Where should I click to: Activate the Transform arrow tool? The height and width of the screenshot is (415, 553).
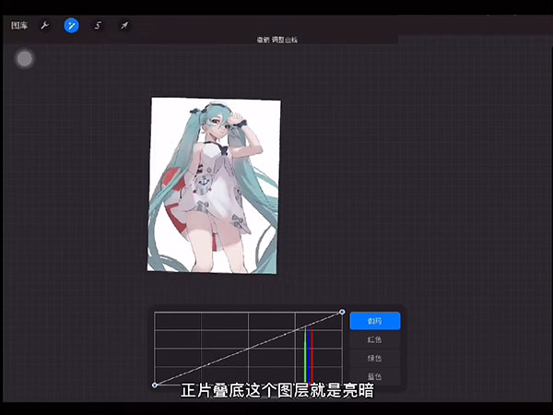coord(124,26)
